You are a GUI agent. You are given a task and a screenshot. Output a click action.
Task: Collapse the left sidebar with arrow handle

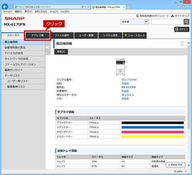(x=48, y=48)
